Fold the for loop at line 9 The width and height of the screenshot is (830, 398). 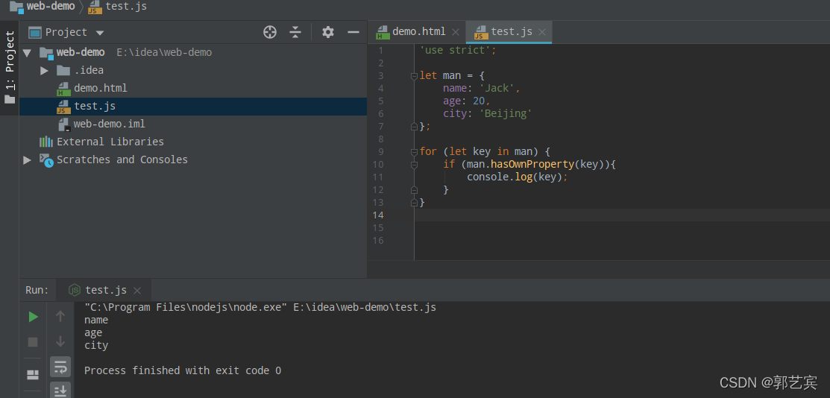pos(414,152)
